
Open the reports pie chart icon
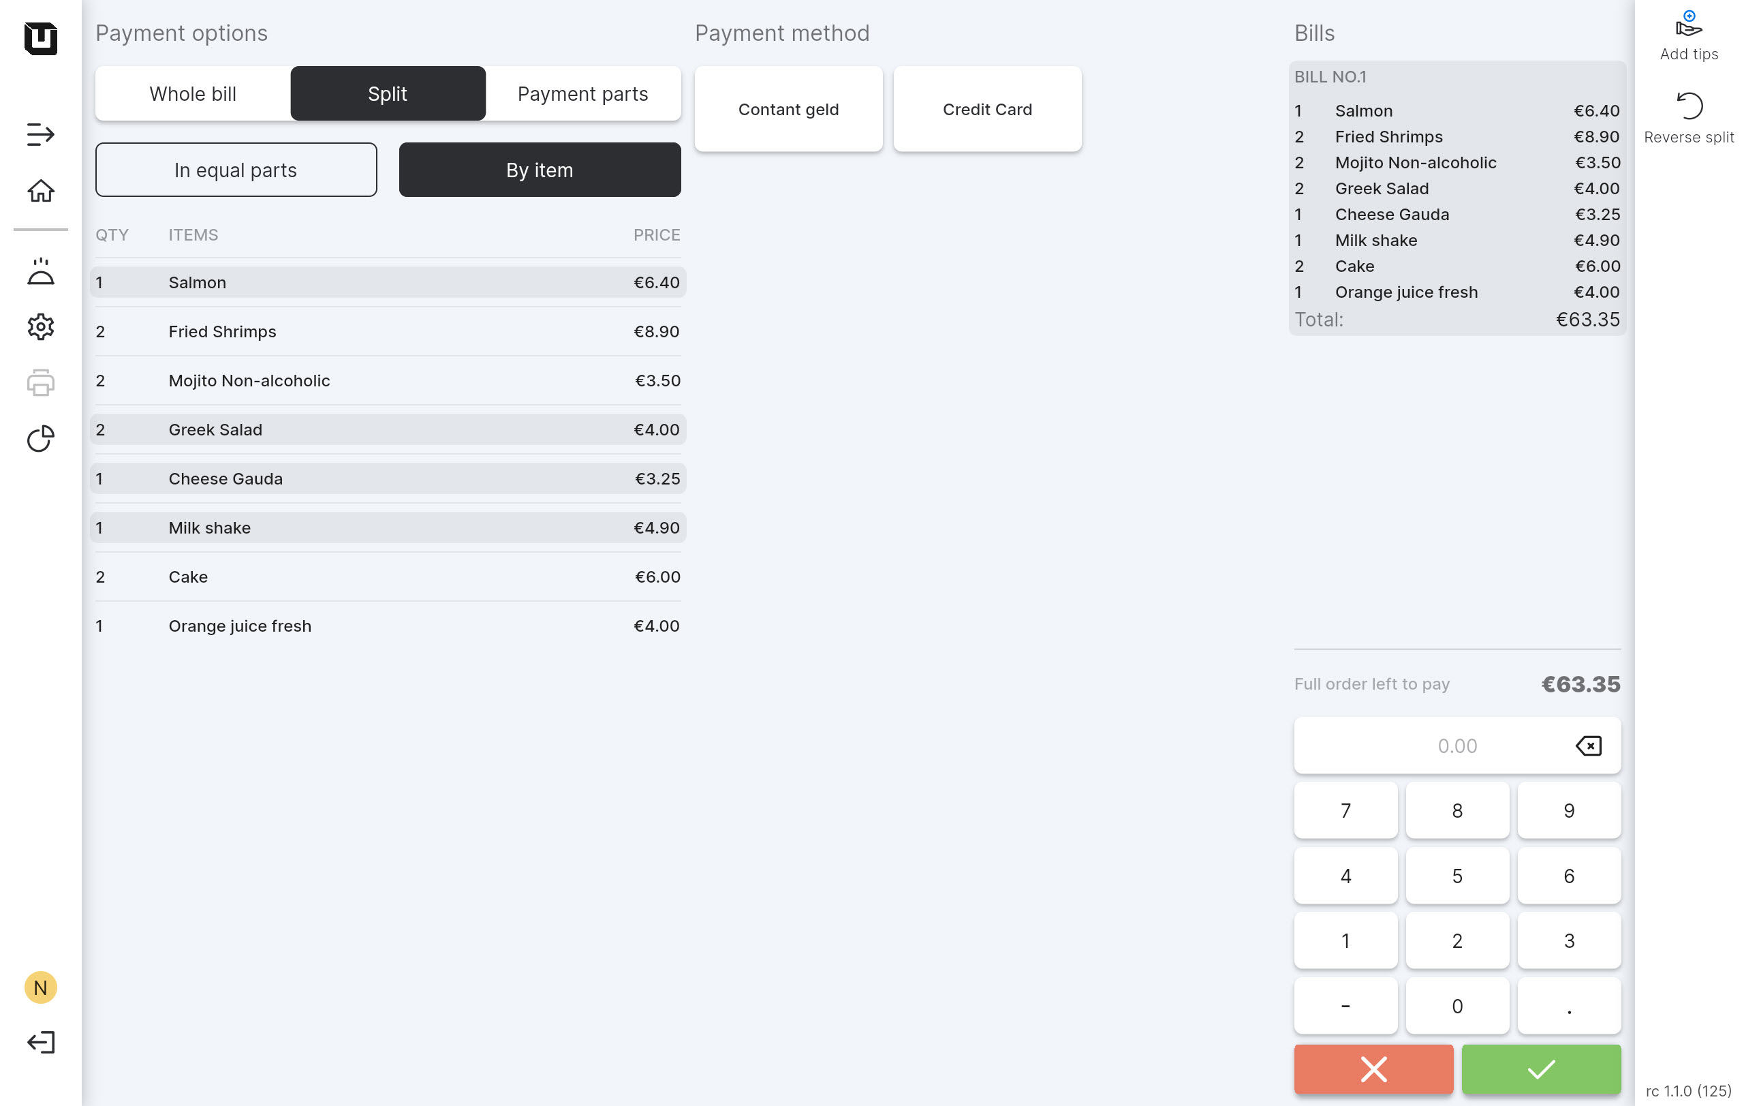click(x=41, y=439)
